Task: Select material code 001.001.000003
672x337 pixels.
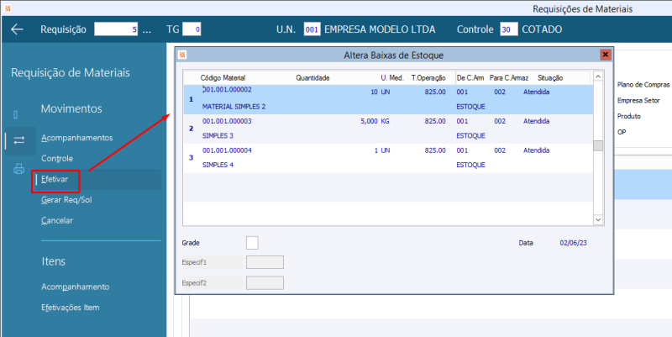Action: tap(227, 121)
